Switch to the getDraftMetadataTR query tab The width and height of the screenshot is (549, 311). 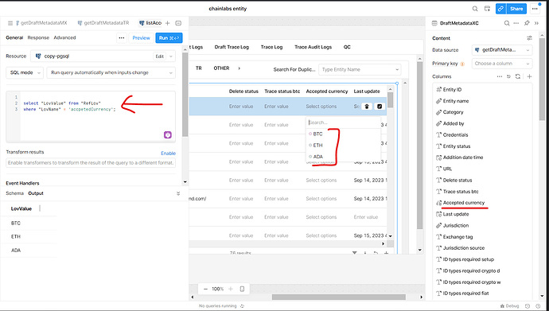pyautogui.click(x=103, y=23)
